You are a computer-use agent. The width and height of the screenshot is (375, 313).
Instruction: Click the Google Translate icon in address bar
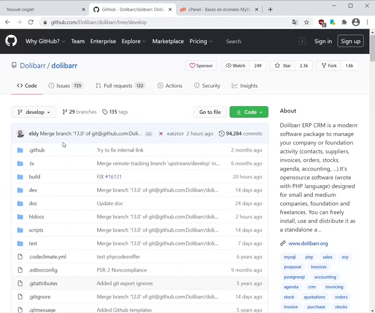point(295,22)
